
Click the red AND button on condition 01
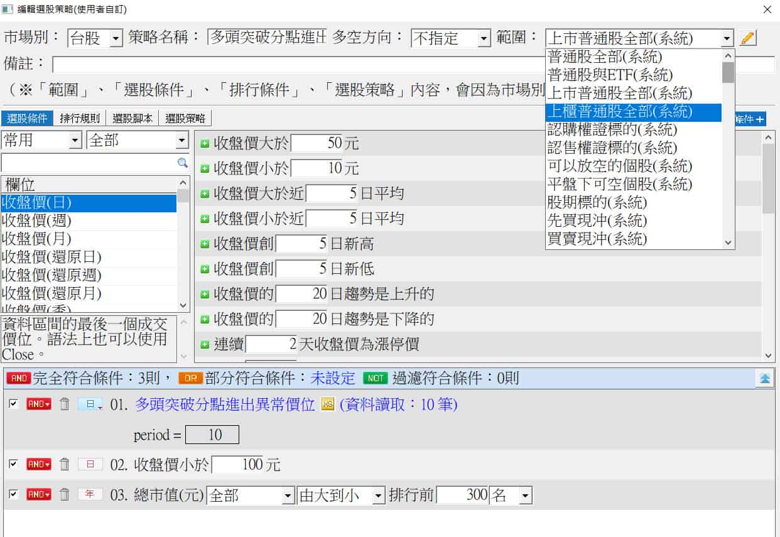tap(38, 404)
